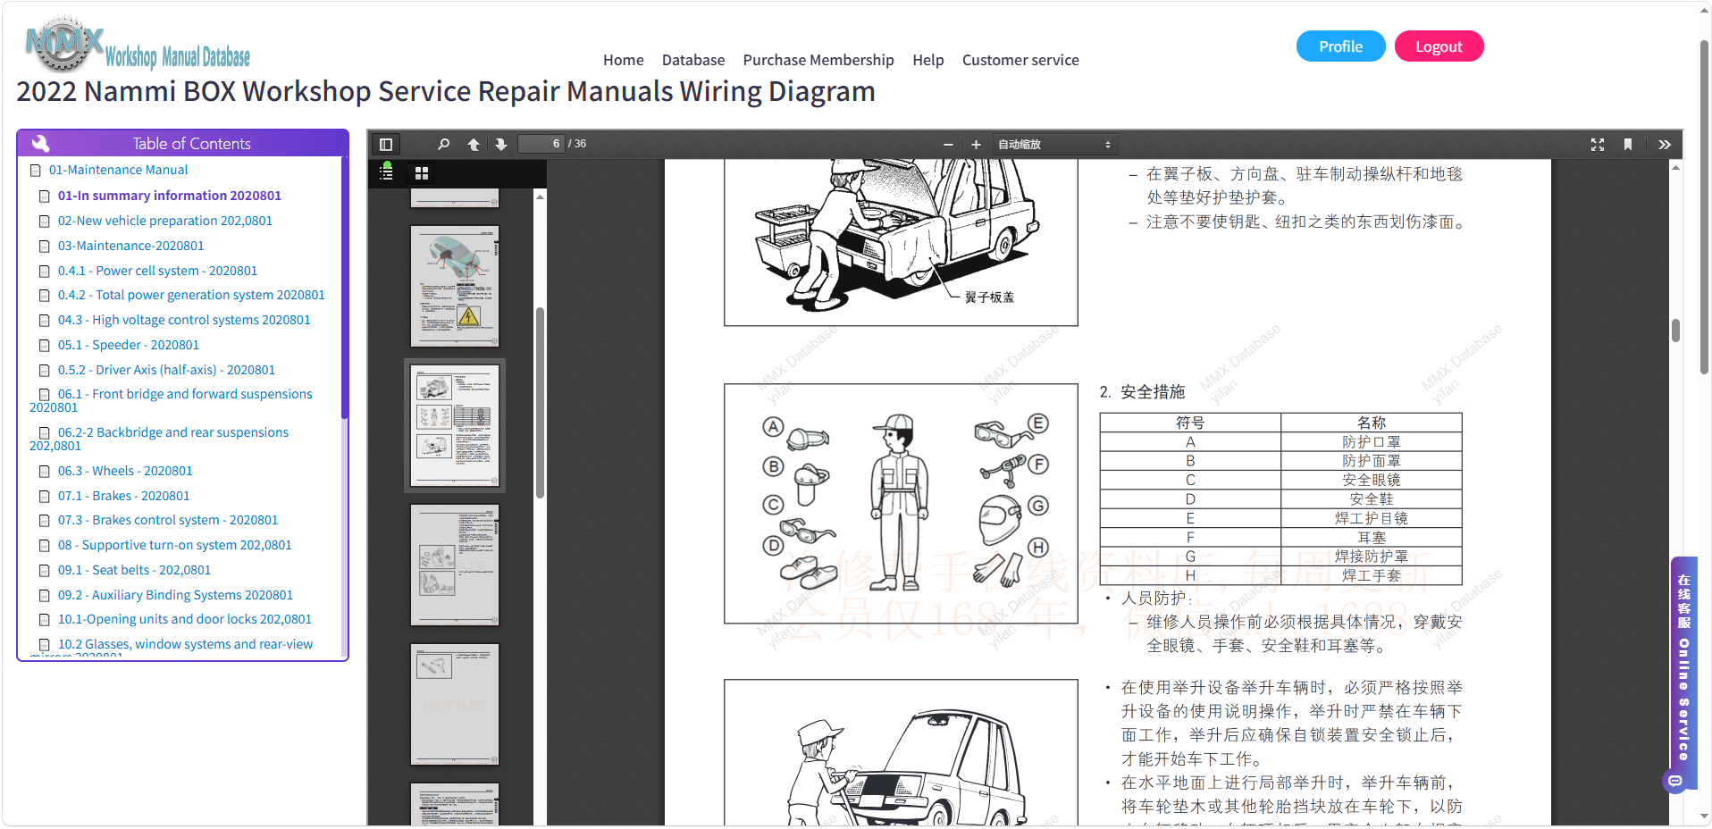Open 05.1 - Speeder - 2020801
Image resolution: width=1712 pixels, height=829 pixels.
(129, 345)
